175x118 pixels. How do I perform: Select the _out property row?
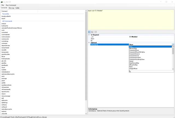pyautogui.click(x=132, y=37)
